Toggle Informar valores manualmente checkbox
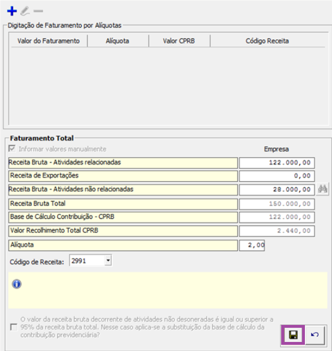The image size is (332, 351). click(12, 149)
